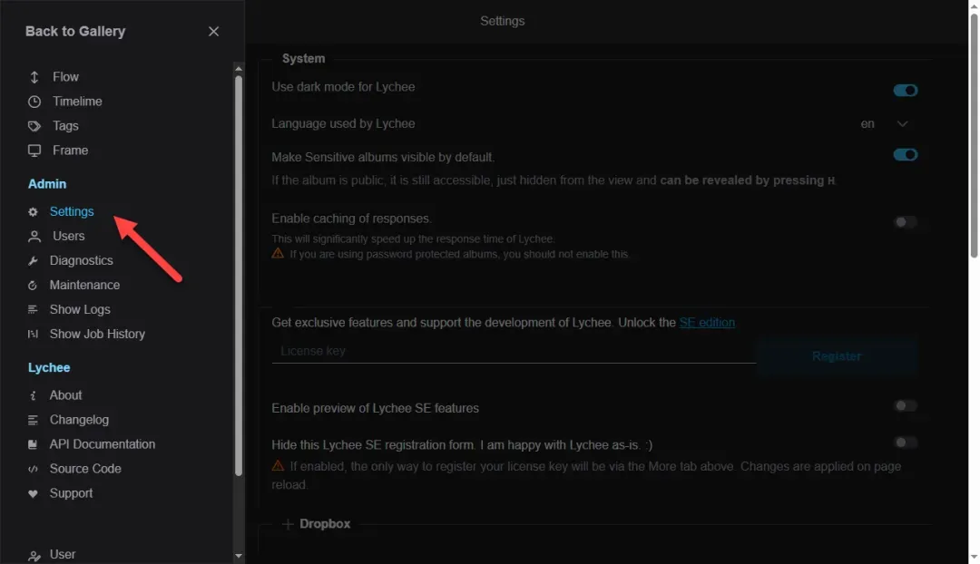
Task: Click the Show Logs lines icon
Action: (34, 310)
